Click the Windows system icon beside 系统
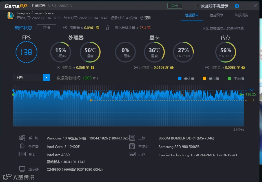Image resolution: width=262 pixels, height=182 pixels. pos(22,138)
